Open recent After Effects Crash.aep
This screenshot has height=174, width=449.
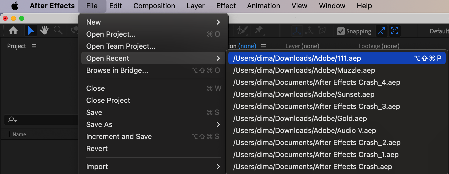point(337,167)
